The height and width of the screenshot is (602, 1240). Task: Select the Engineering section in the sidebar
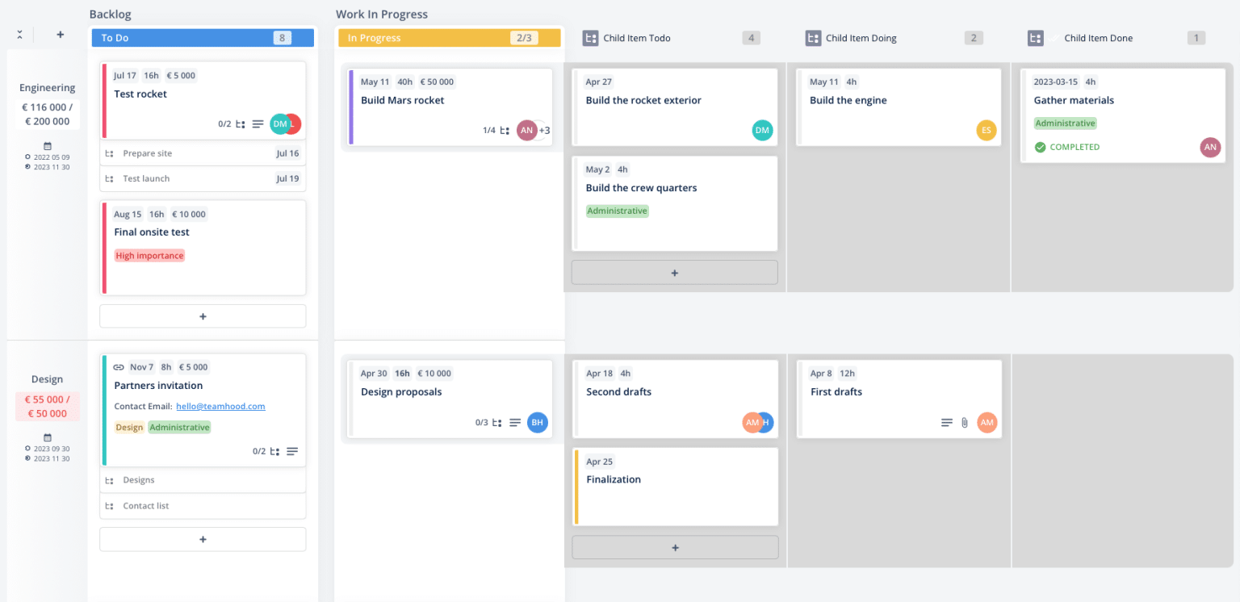[x=46, y=87]
